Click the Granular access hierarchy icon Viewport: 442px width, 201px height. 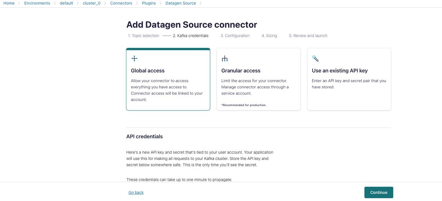pyautogui.click(x=225, y=59)
